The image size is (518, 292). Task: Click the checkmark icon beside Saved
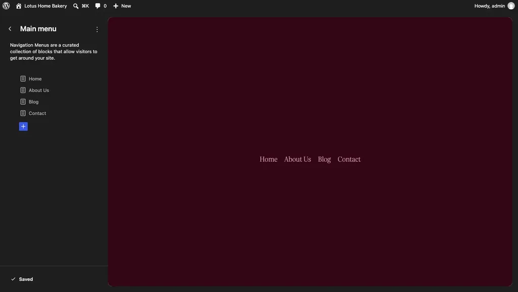click(x=13, y=279)
